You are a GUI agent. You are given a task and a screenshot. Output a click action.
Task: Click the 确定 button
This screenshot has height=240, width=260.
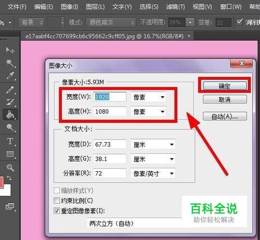pyautogui.click(x=225, y=86)
